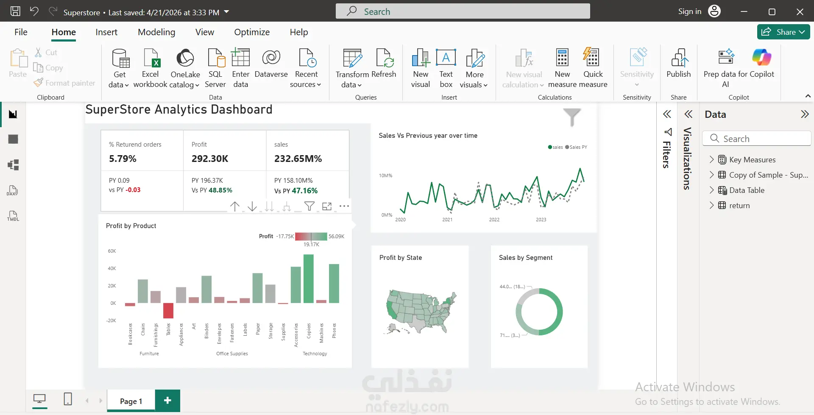
Task: Switch to mobile layout
Action: 68,399
